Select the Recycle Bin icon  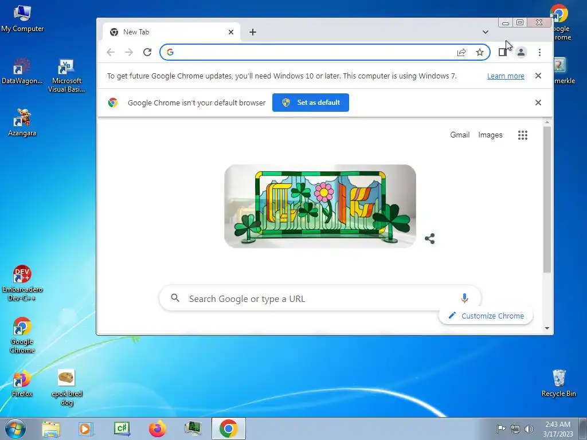(x=558, y=383)
